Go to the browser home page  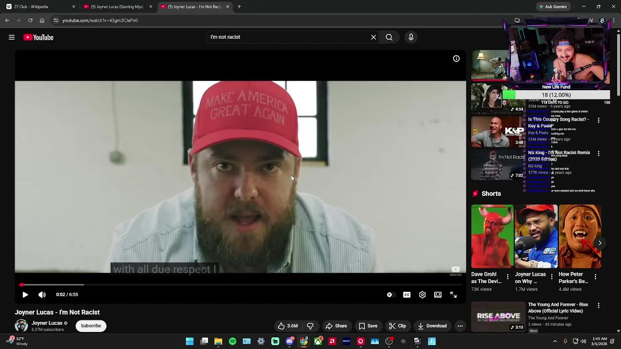42,20
